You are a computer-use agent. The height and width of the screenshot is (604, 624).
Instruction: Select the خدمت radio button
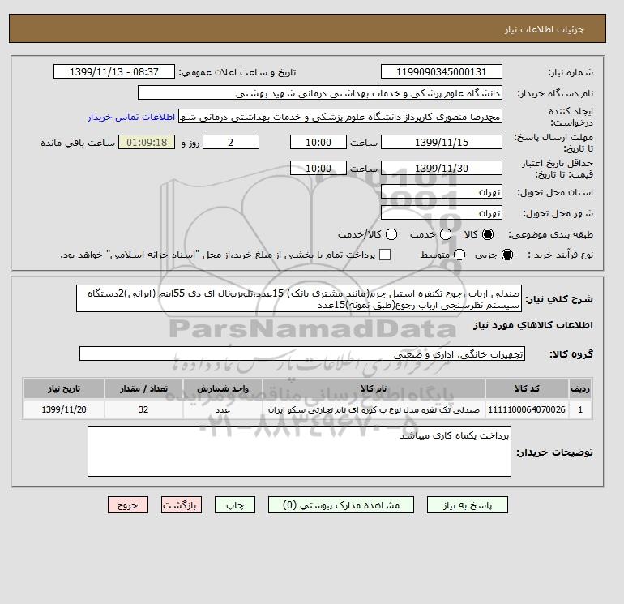pos(446,234)
